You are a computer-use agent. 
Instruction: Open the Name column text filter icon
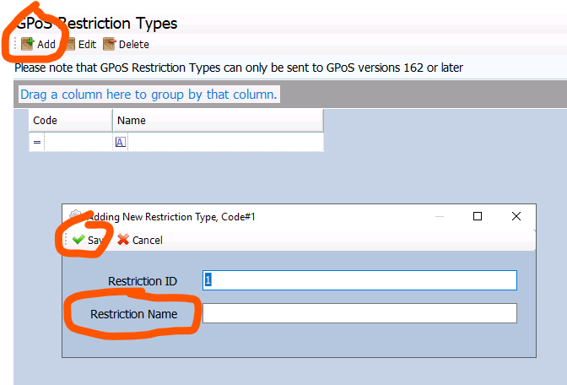click(x=121, y=142)
